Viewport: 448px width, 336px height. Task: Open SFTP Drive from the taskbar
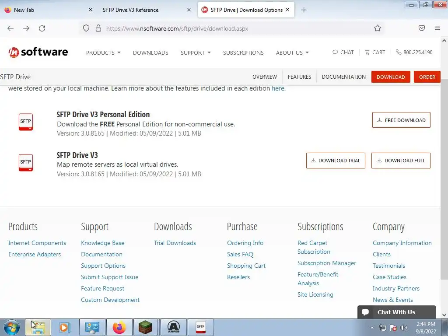200,327
